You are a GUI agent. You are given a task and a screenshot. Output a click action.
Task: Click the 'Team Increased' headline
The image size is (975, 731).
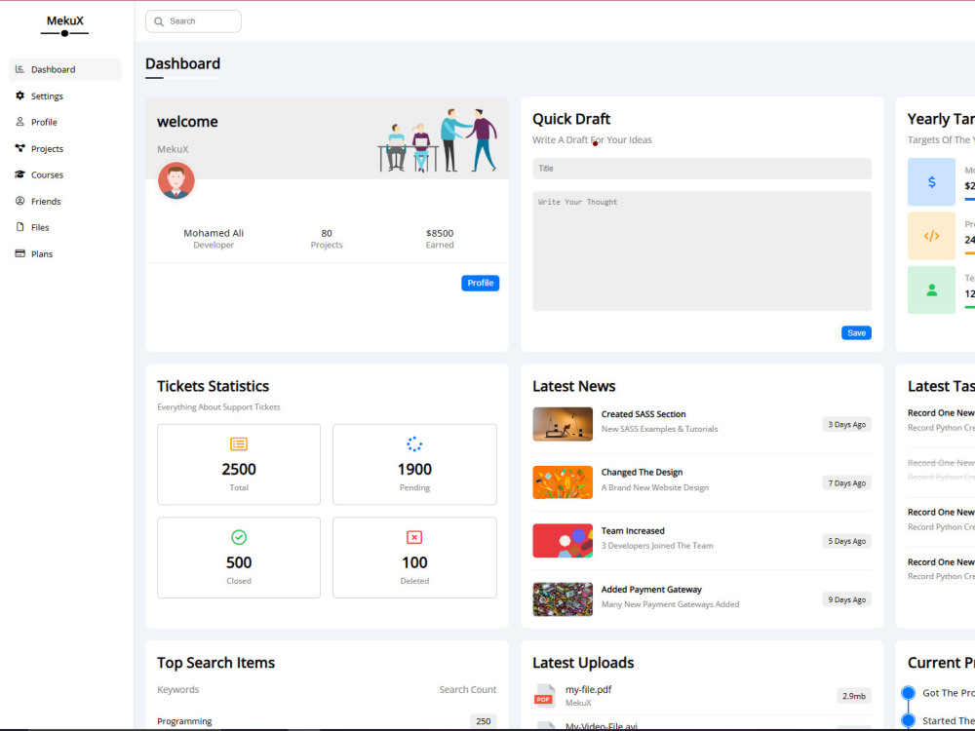[x=633, y=531]
